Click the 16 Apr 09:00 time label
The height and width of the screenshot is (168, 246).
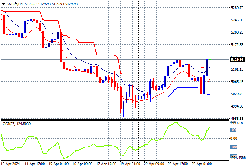click(82, 164)
